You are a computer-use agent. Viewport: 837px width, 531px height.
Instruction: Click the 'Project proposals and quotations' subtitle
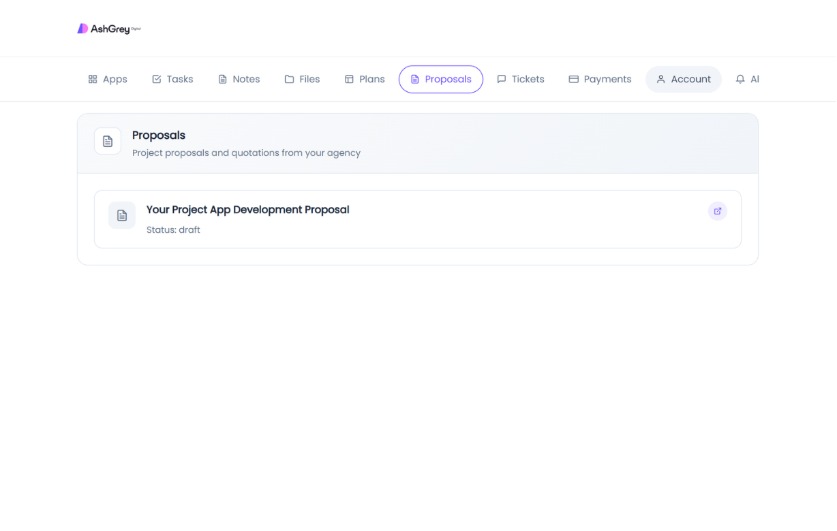coord(246,153)
